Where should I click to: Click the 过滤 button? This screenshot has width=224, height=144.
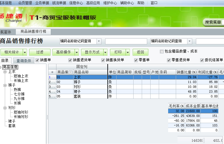click(x=40, y=52)
